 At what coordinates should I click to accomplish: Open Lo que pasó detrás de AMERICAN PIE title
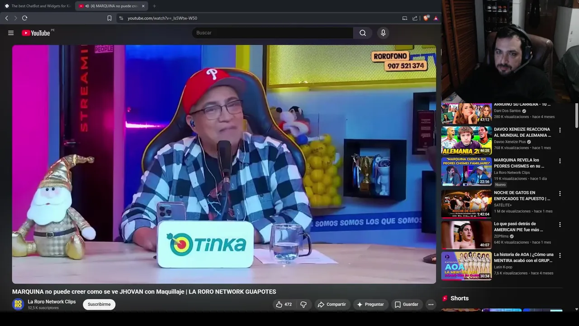pyautogui.click(x=519, y=227)
